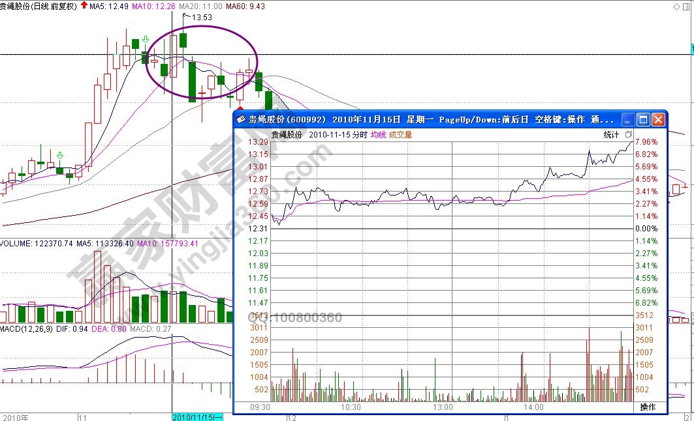Image resolution: width=694 pixels, height=421 pixels.
Task: Open 统计 statistics in the intraday panel
Action: (x=611, y=134)
